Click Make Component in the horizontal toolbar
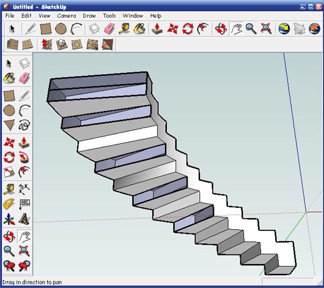 click(x=94, y=29)
